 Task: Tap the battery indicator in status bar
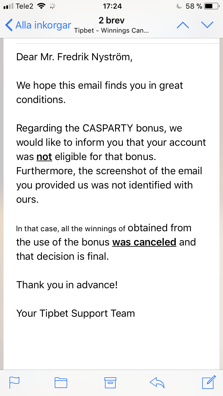212,6
